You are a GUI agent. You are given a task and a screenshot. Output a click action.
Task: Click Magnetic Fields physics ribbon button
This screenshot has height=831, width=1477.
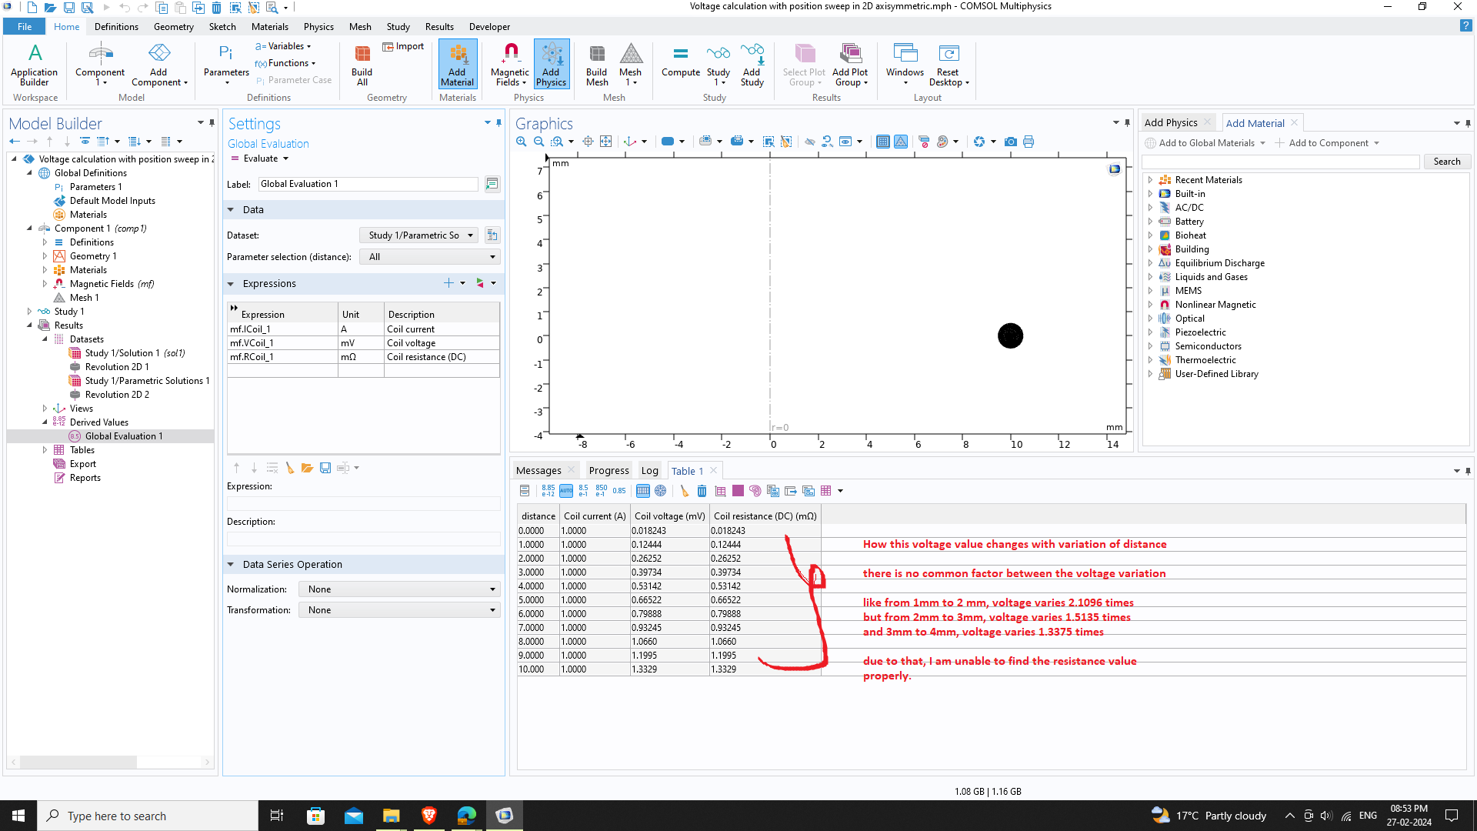pos(510,65)
